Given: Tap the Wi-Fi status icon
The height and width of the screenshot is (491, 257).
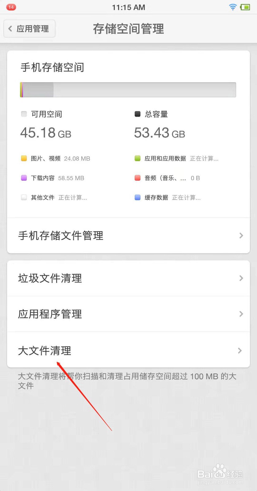Looking at the screenshot, I should [233, 7].
